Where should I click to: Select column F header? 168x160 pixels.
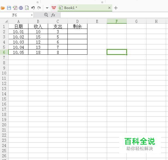tap(117, 21)
